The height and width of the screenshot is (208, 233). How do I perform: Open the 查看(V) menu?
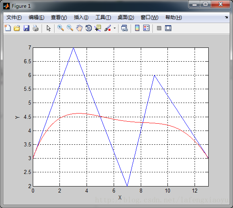click(x=59, y=17)
